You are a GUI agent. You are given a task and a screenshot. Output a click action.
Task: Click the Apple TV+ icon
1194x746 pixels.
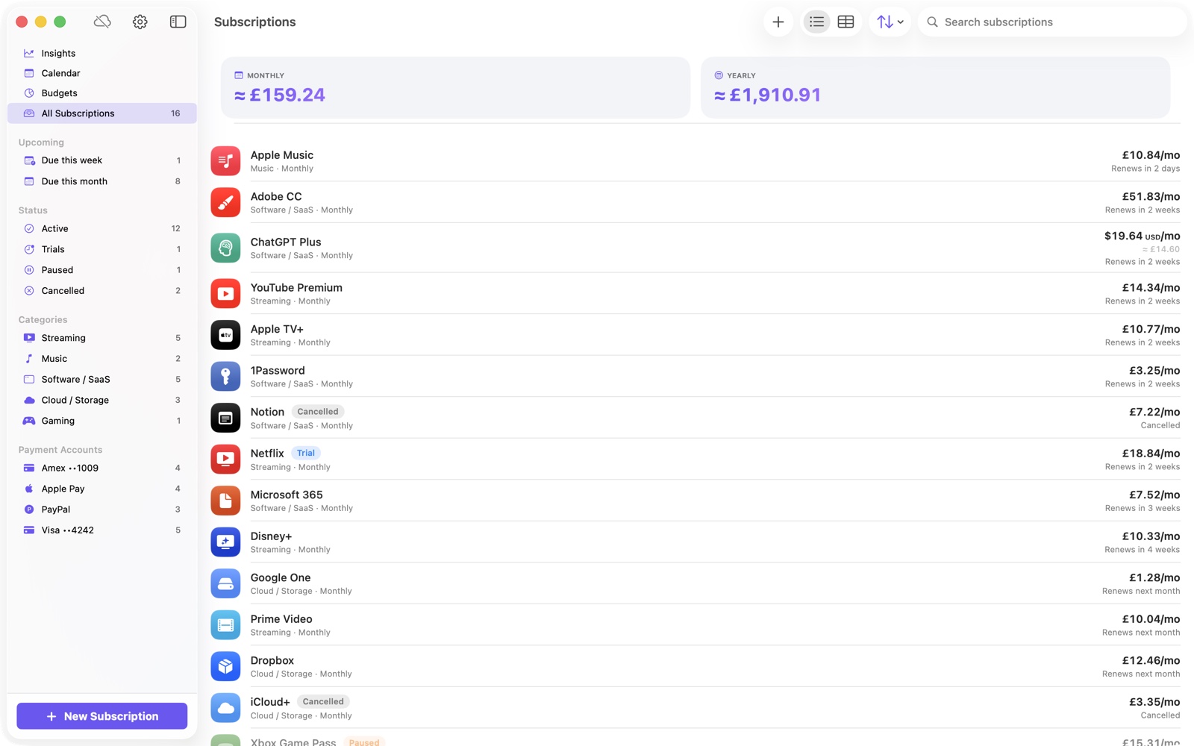tap(225, 335)
